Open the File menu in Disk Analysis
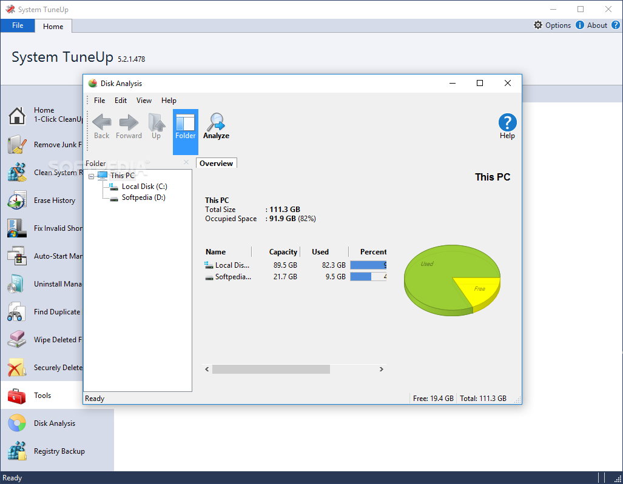This screenshot has width=623, height=484. (99, 101)
